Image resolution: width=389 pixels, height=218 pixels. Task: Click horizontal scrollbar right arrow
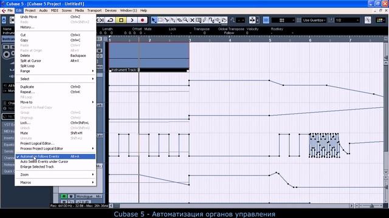tap(351, 206)
